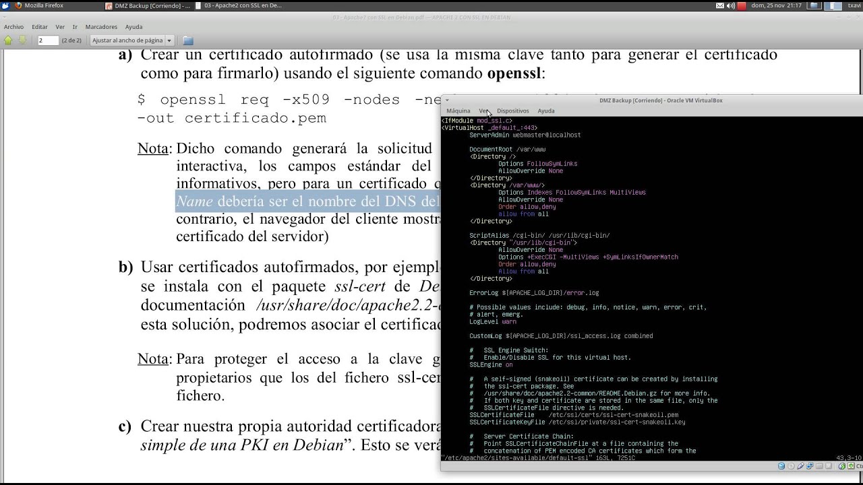Click the red notification icon in tray
863x485 pixels.
[x=742, y=5]
